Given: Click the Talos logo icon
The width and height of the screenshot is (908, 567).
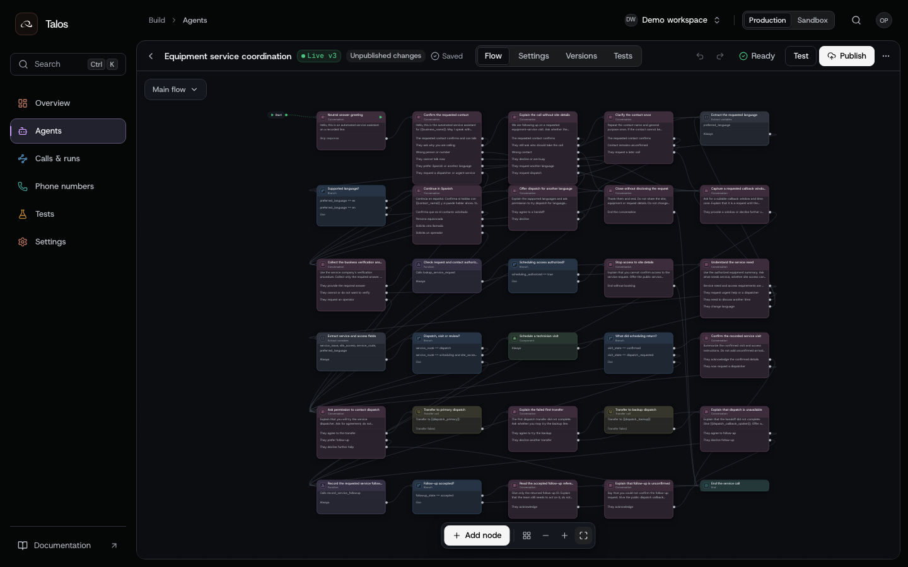Looking at the screenshot, I should click(x=26, y=24).
